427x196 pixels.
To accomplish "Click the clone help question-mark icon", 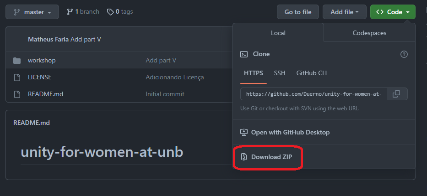I will [404, 54].
